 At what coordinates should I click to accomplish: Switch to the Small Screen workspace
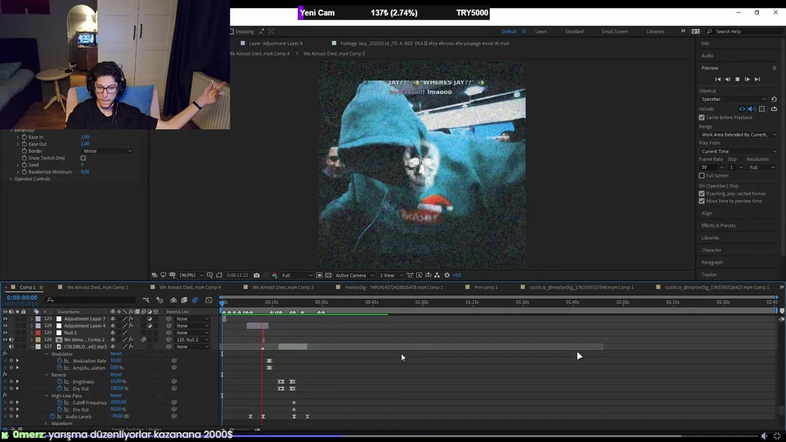click(x=615, y=31)
